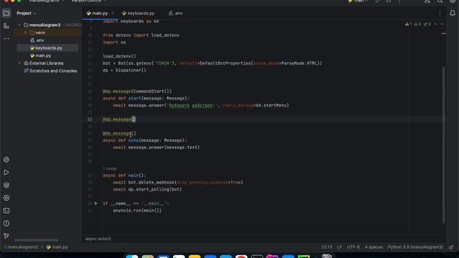
Task: Open the Project tool window folder icon
Action: click(x=6, y=13)
